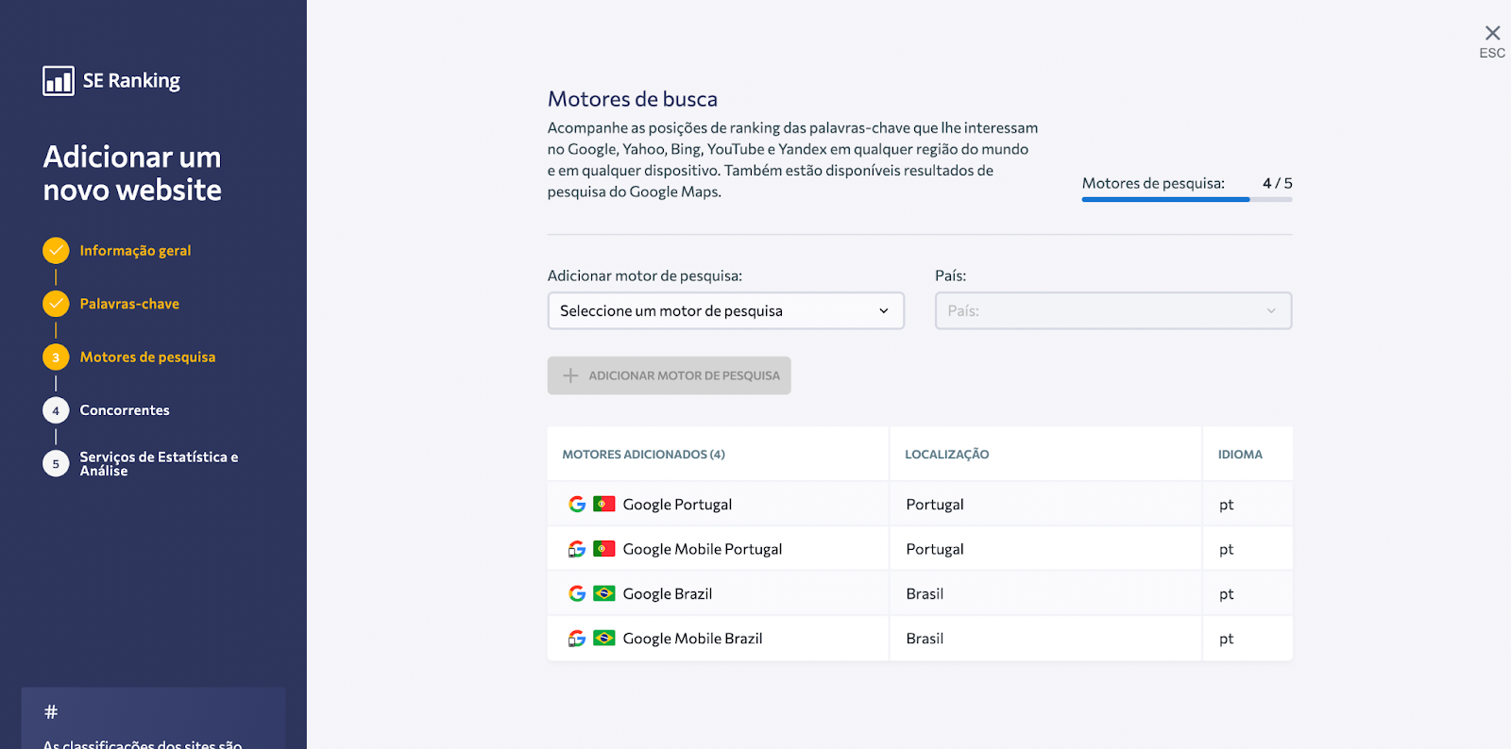1511x749 pixels.
Task: Click the Brazil flag in the Google Mobile Brazil row
Action: coord(604,638)
